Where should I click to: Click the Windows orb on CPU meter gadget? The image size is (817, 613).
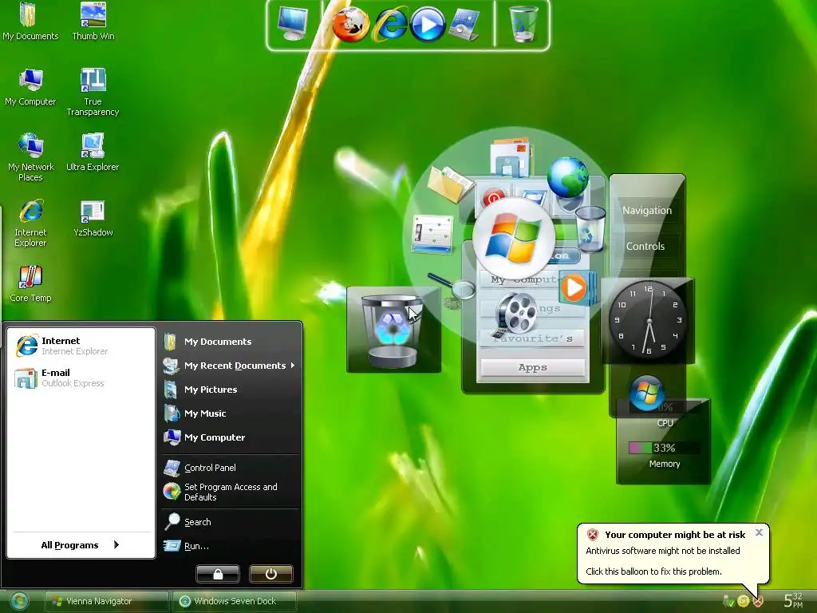pos(646,394)
